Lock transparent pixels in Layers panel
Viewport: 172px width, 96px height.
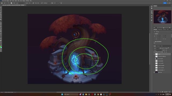[x=156, y=52]
